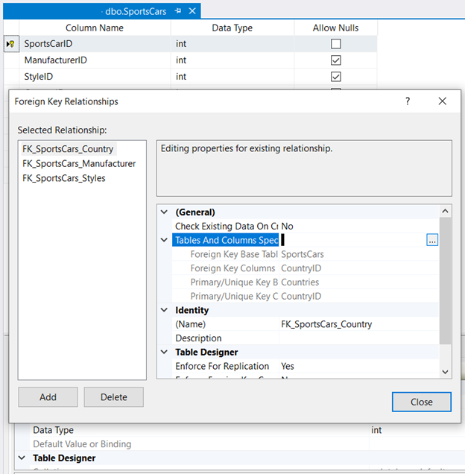Close the Foreign Key Relationships dialog with X
Image resolution: width=465 pixels, height=474 pixels.
(443, 101)
